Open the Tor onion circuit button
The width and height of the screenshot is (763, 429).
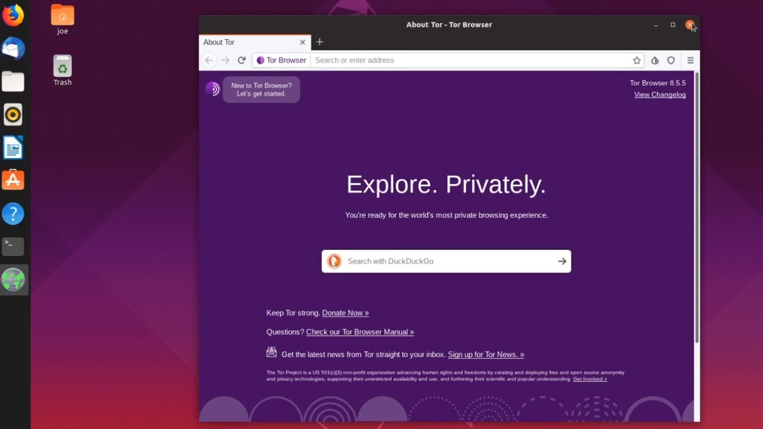[x=655, y=60]
